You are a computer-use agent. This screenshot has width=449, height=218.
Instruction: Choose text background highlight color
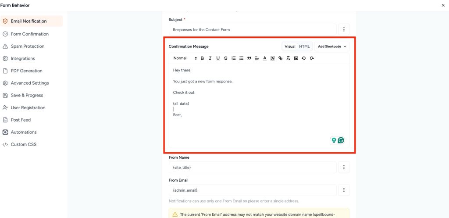pos(273,58)
